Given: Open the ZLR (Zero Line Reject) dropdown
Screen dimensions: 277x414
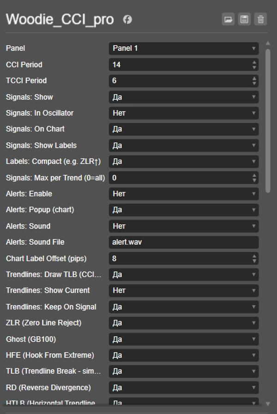Looking at the screenshot, I should coord(183,323).
